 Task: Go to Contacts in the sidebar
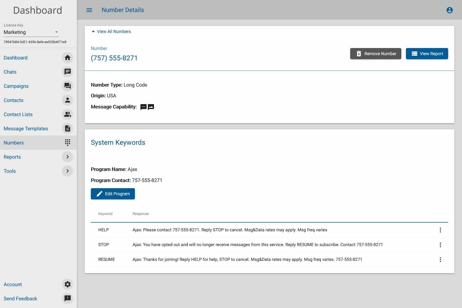(x=14, y=100)
